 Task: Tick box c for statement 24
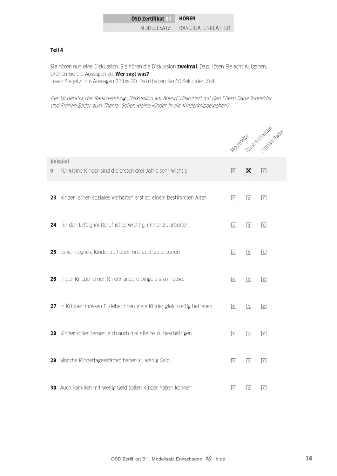[264, 225]
